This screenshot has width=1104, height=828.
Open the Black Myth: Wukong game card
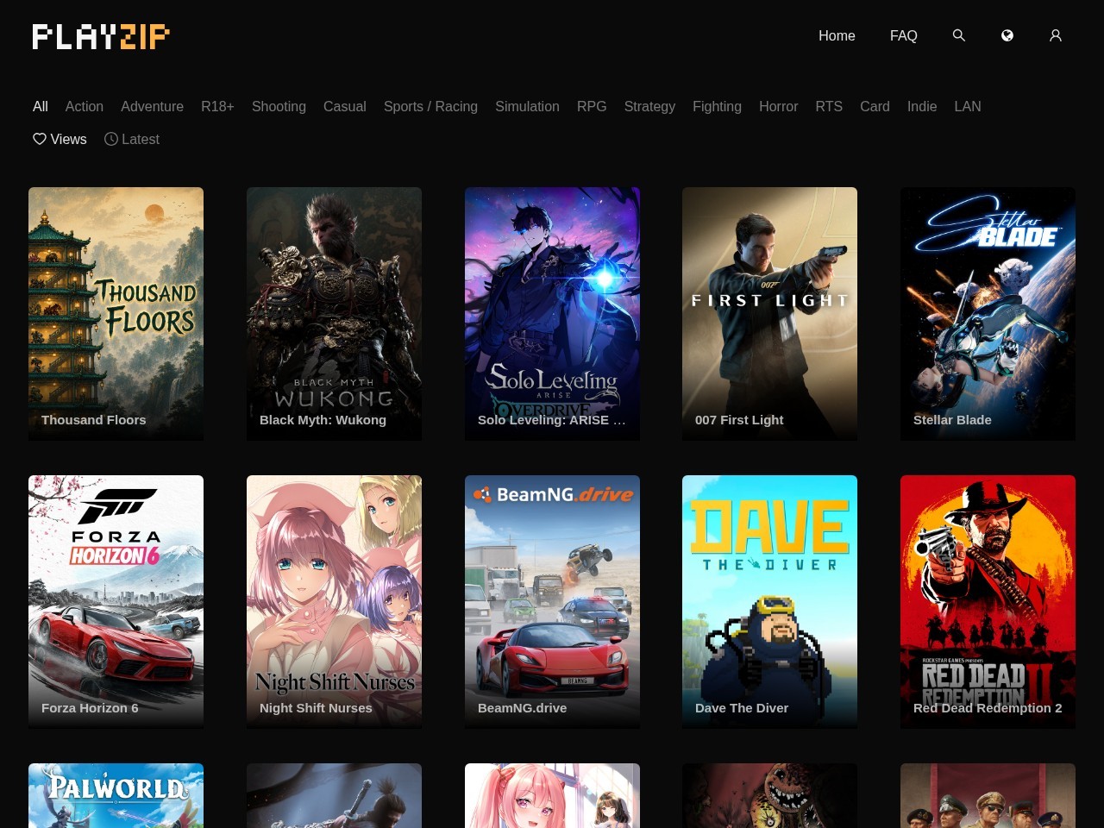point(334,314)
